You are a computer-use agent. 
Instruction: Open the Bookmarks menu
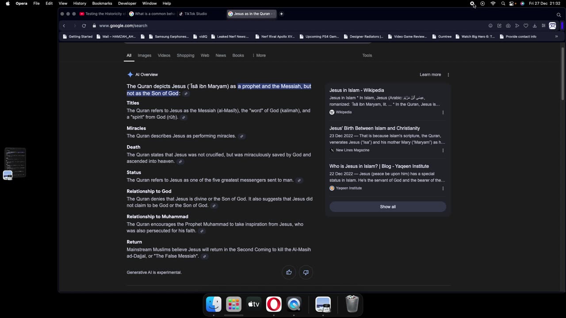pyautogui.click(x=102, y=4)
